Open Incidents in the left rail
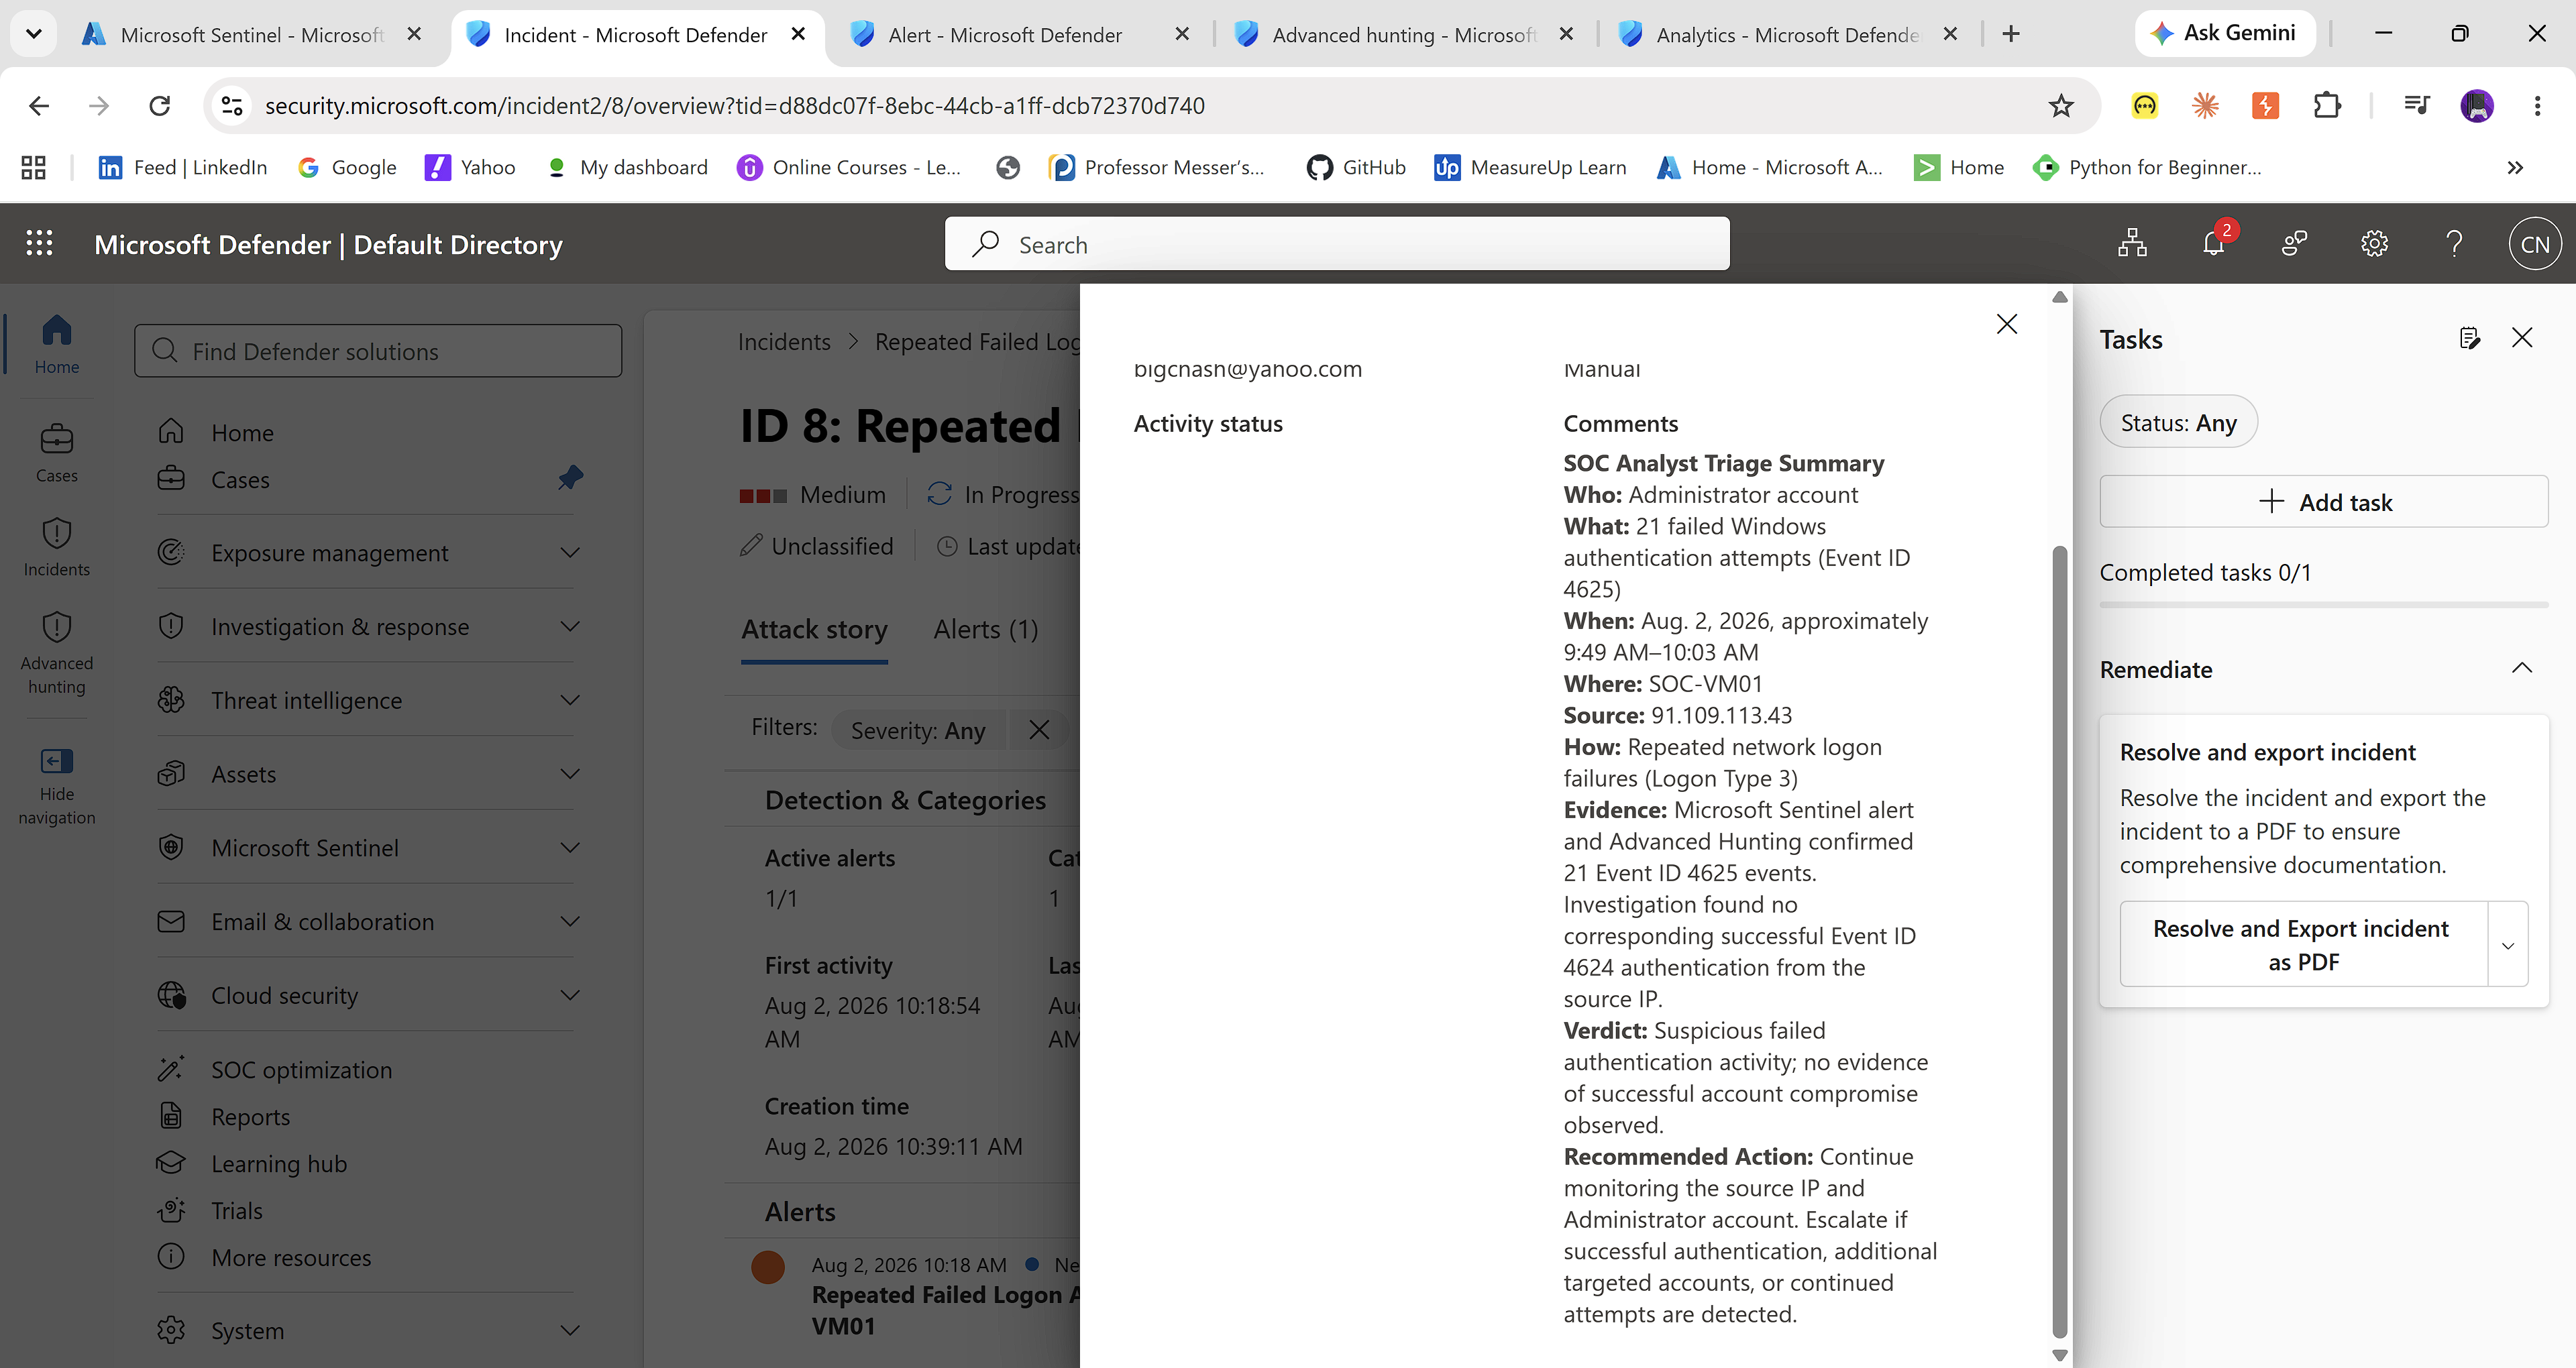This screenshot has height=1368, width=2576. tap(57, 547)
